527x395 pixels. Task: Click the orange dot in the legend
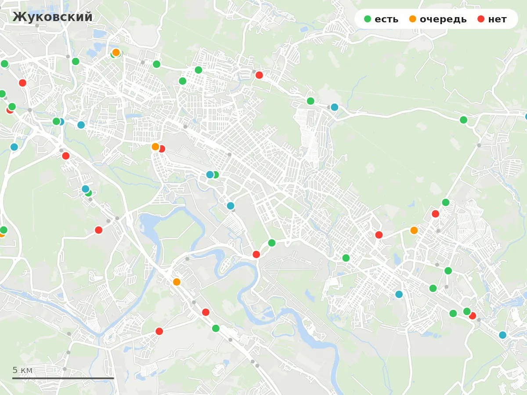(x=412, y=19)
